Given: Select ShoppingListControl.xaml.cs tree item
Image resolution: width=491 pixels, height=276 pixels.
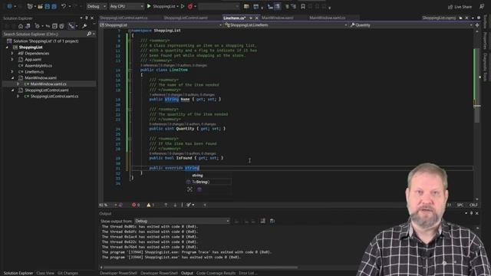Looking at the screenshot, I should click(54, 97).
